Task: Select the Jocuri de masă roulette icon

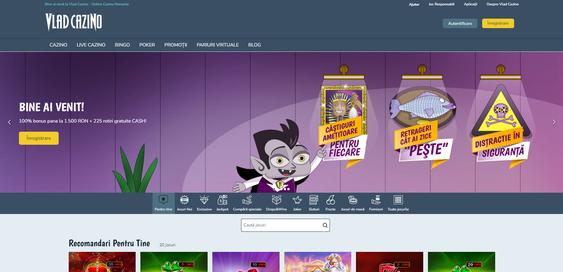Action: [353, 200]
